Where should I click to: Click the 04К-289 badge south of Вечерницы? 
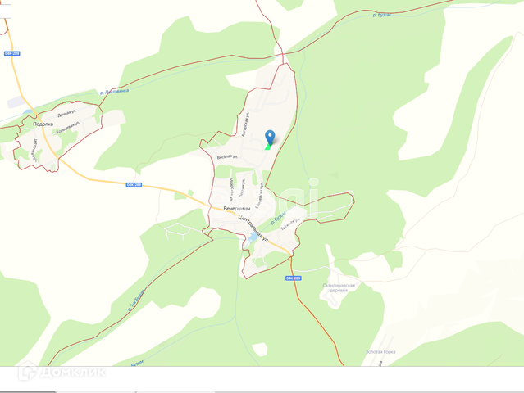click(x=294, y=278)
